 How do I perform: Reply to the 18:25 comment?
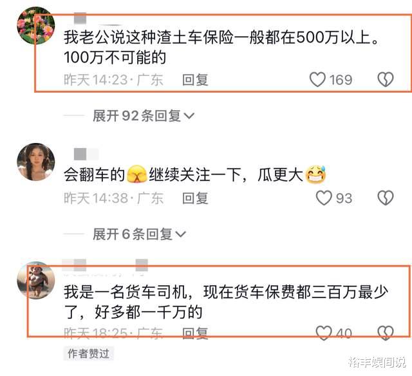click(195, 333)
